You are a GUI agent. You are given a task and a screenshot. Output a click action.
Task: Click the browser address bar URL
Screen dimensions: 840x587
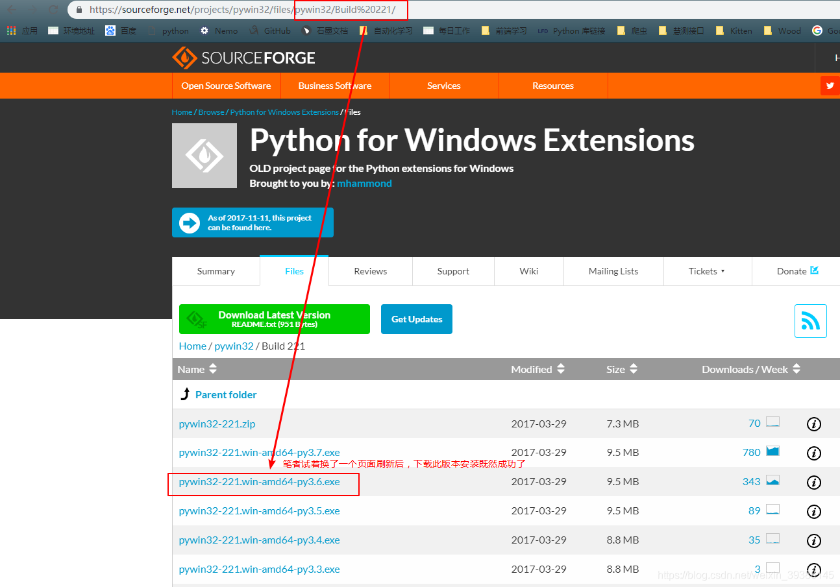(x=242, y=10)
